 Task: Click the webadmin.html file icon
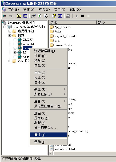51,149
